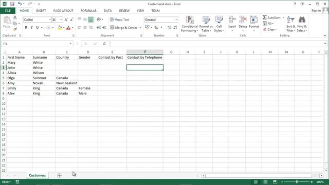Viewport: 329px width, 185px height.
Task: Click the Insert Function fx button
Action: 104,44
